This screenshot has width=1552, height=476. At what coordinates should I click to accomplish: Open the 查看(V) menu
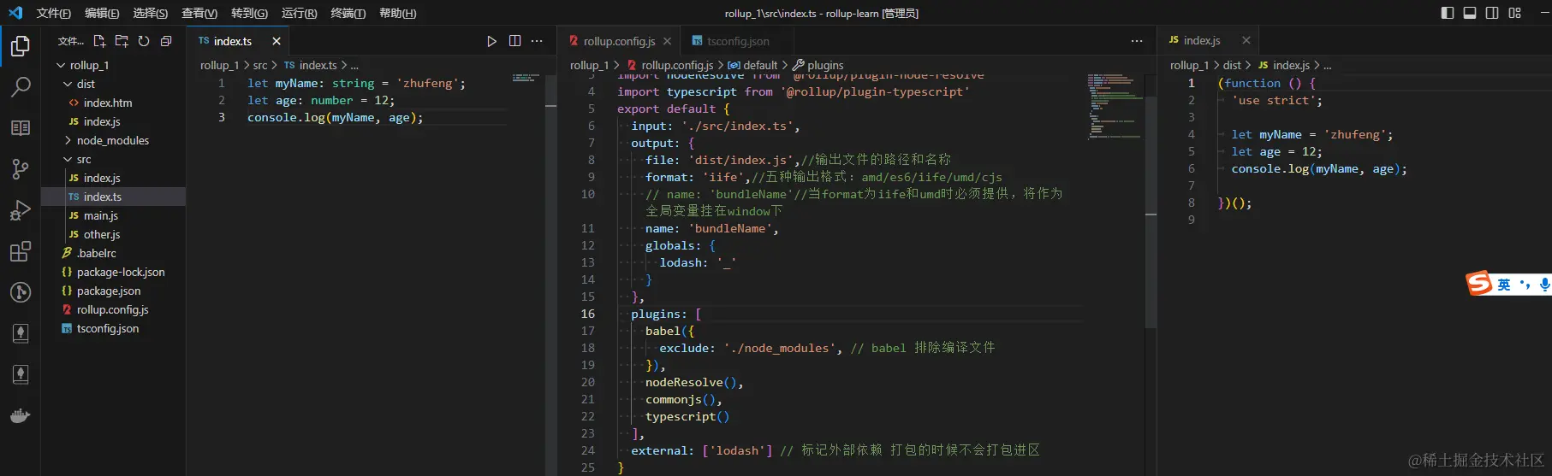[x=199, y=13]
